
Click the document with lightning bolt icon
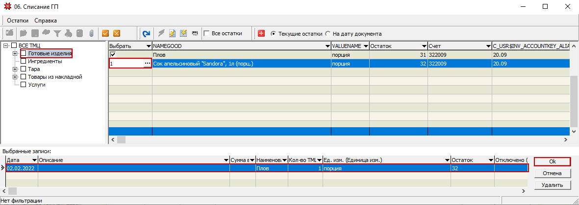(x=172, y=34)
